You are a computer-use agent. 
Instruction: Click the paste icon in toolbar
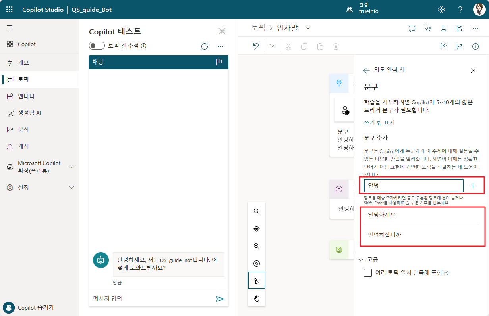pyautogui.click(x=320, y=46)
